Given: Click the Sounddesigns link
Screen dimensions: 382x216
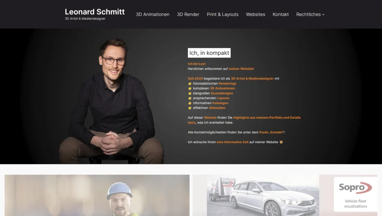Looking at the screenshot, I should point(222,93).
